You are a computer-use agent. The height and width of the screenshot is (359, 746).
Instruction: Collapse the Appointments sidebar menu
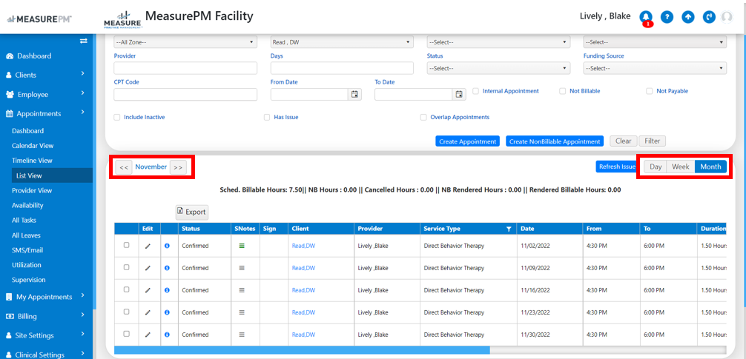coord(46,113)
